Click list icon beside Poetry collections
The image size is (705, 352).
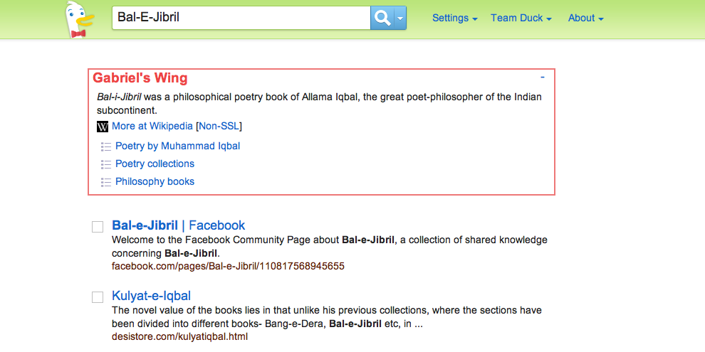pos(106,164)
